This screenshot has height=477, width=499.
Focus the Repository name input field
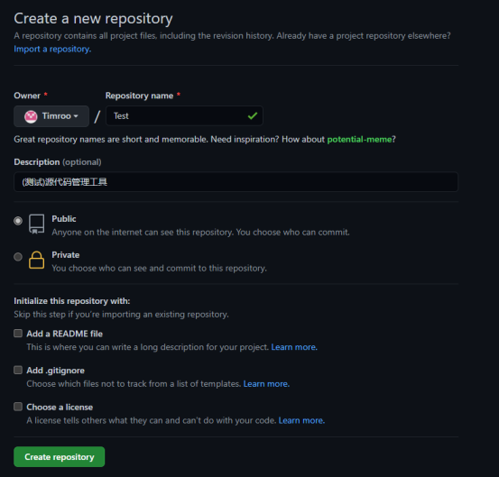tap(184, 115)
